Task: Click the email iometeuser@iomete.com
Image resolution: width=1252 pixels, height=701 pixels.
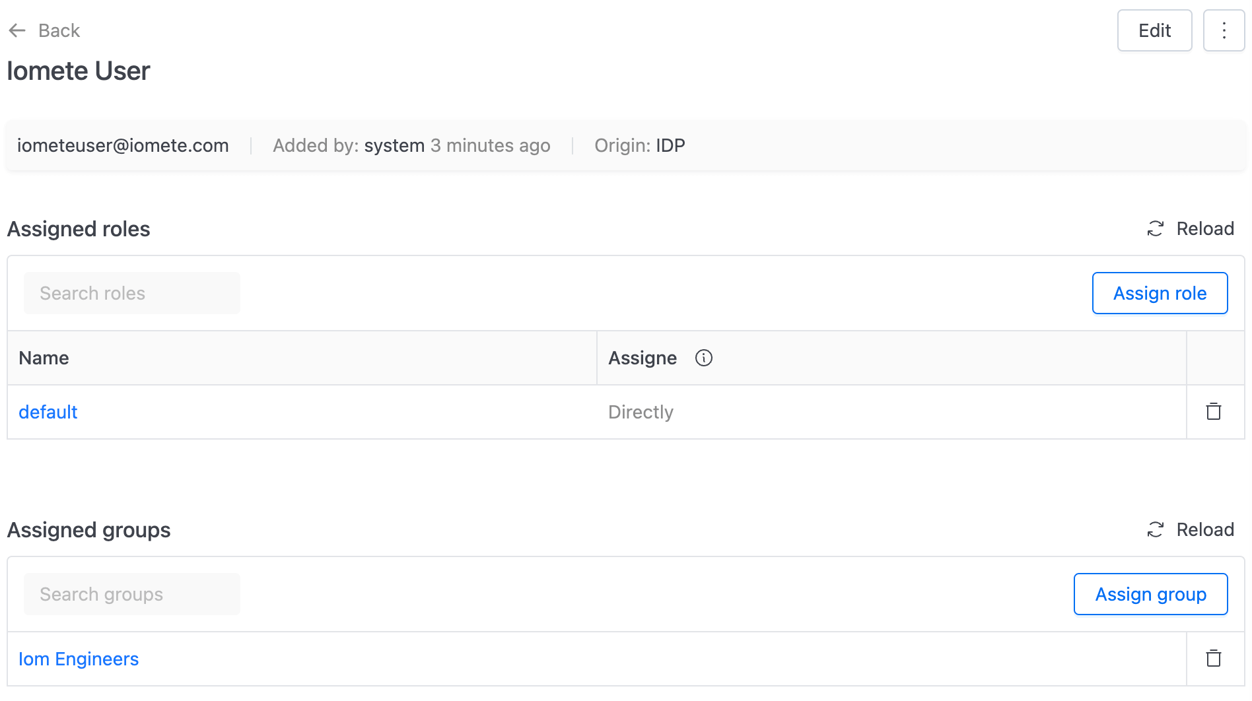Action: pyautogui.click(x=123, y=145)
